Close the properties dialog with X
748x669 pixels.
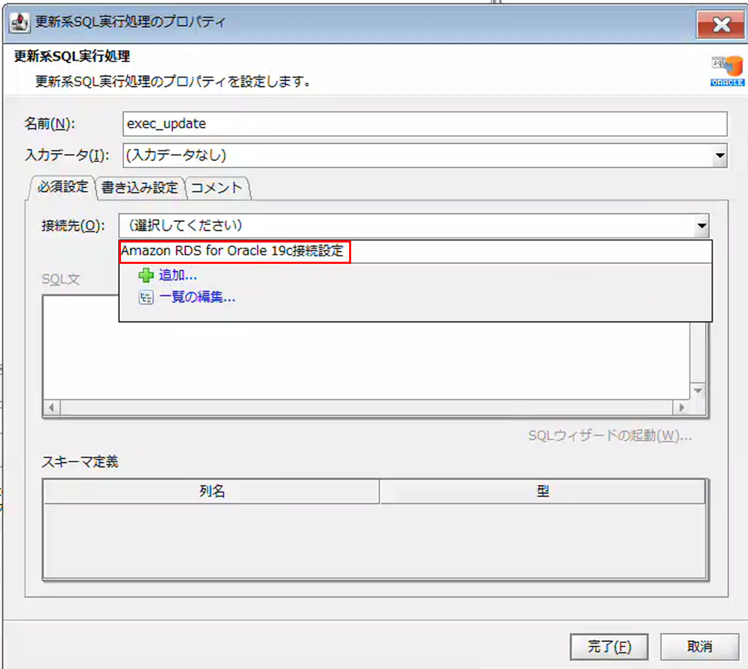coord(721,24)
